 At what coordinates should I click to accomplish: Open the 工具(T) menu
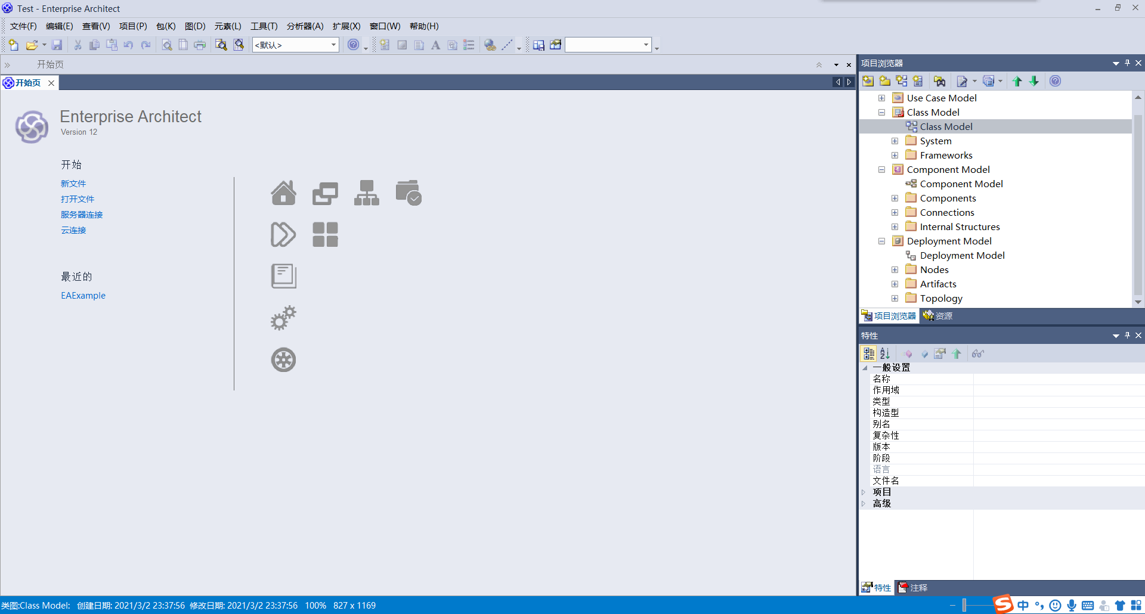click(x=264, y=26)
